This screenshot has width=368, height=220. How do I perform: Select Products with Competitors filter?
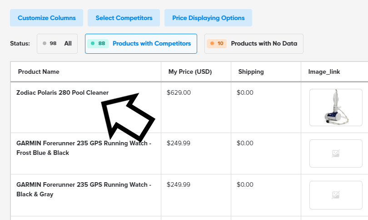point(141,44)
